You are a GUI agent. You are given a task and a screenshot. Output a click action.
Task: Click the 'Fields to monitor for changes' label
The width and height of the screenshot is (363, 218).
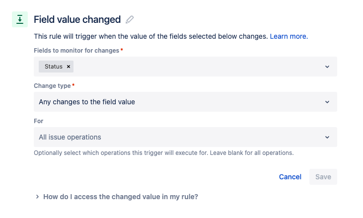(76, 51)
